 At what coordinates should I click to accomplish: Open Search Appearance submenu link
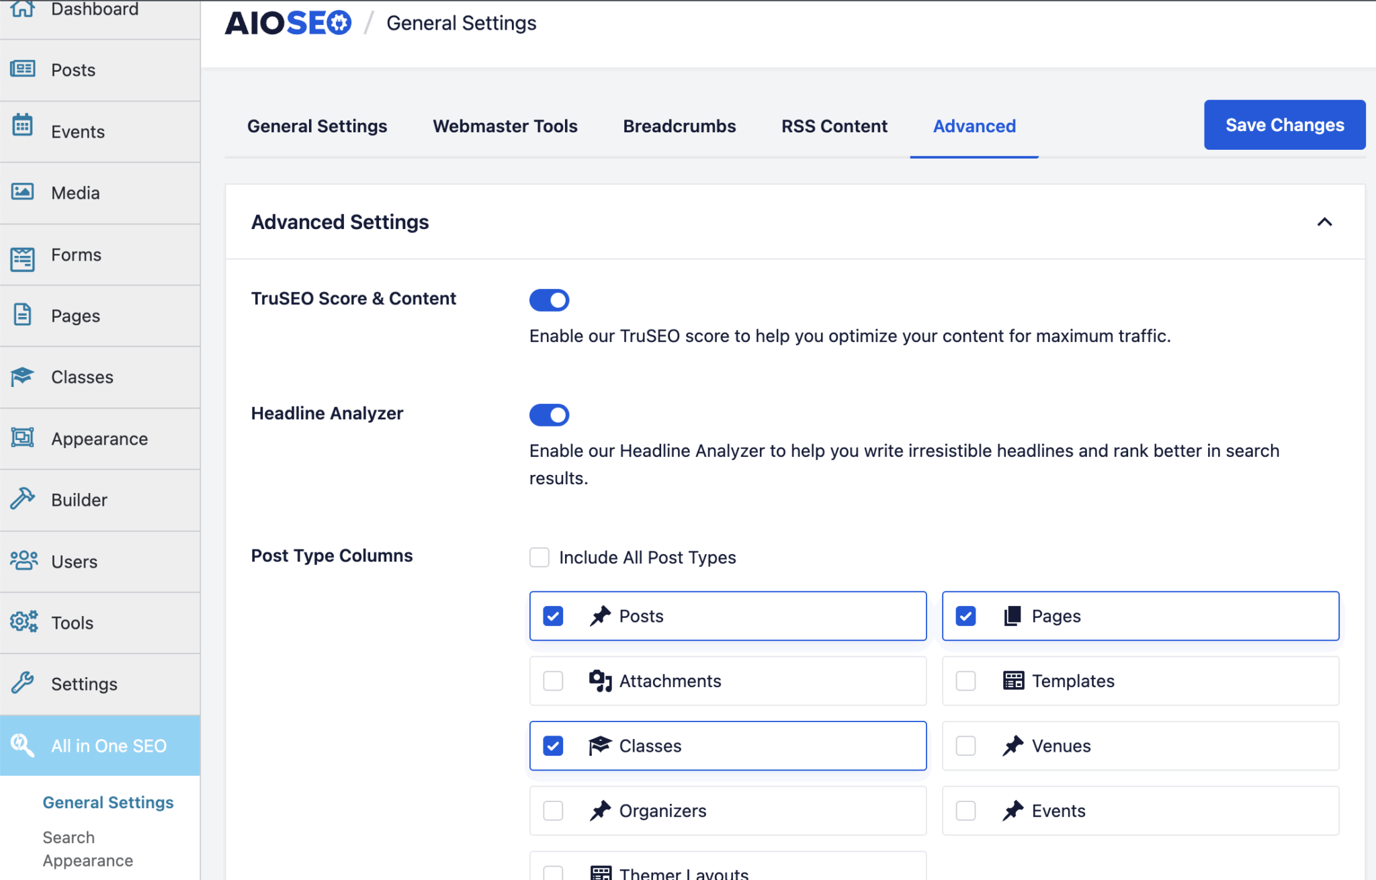point(87,849)
